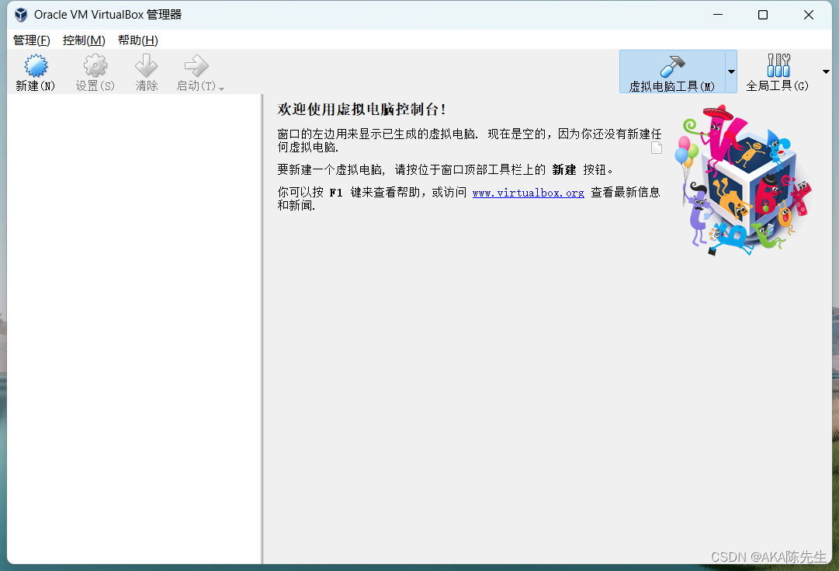
Task: Click the VirtualBox title bar logo icon
Action: (21, 15)
